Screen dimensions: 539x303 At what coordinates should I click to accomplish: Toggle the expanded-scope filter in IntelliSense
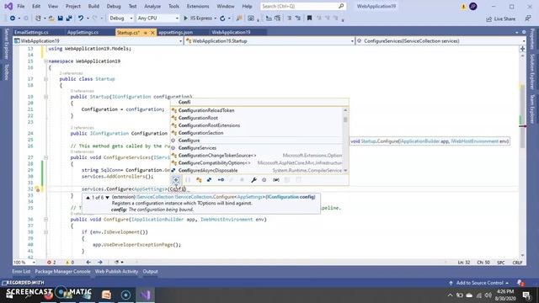click(176, 179)
